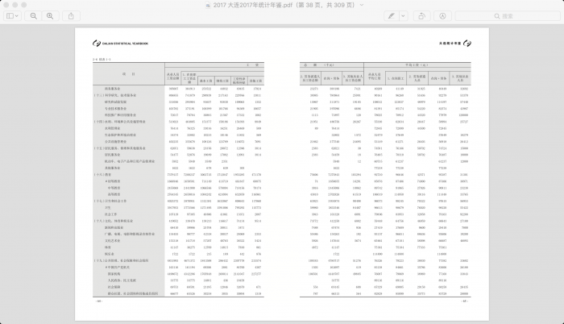Viewport: 564px width, 324px height.
Task: Expand the highlight color dropdown arrow
Action: [403, 15]
